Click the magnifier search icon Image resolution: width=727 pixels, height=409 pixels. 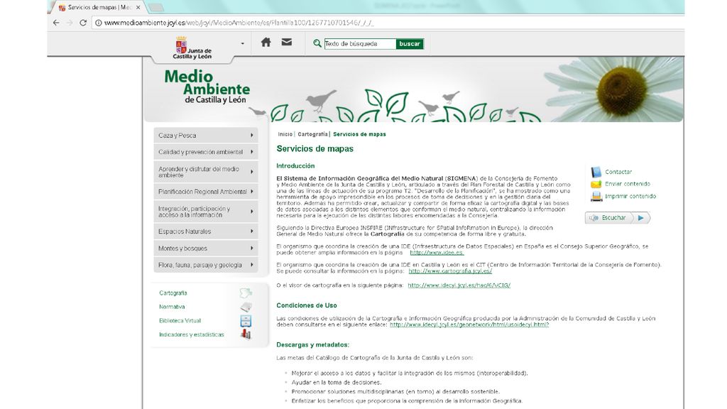pyautogui.click(x=317, y=43)
